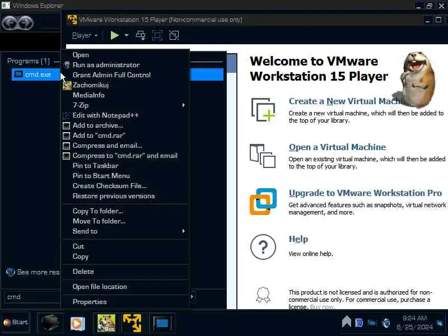Click the arrow beside the search box
This screenshot has width=448, height=336.
pos(192,297)
